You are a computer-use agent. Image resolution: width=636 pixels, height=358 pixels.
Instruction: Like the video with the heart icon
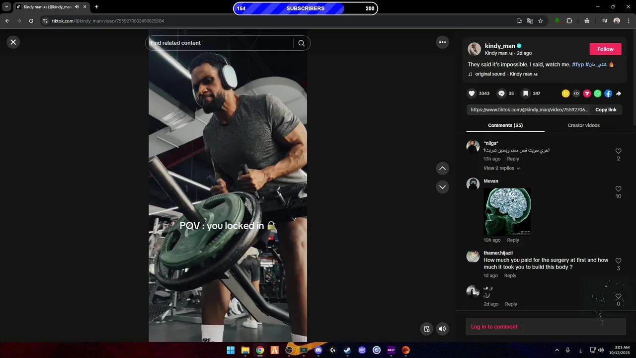point(472,93)
